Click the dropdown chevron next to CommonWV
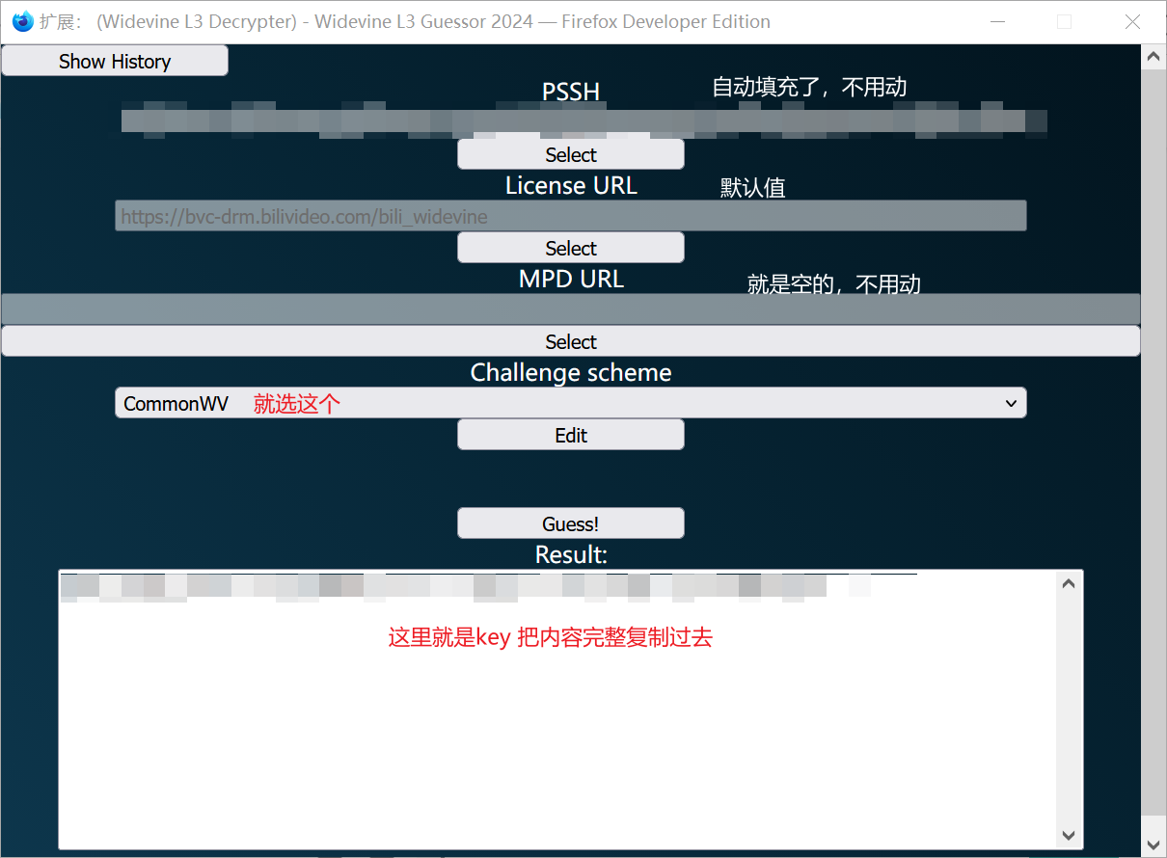 [1010, 402]
